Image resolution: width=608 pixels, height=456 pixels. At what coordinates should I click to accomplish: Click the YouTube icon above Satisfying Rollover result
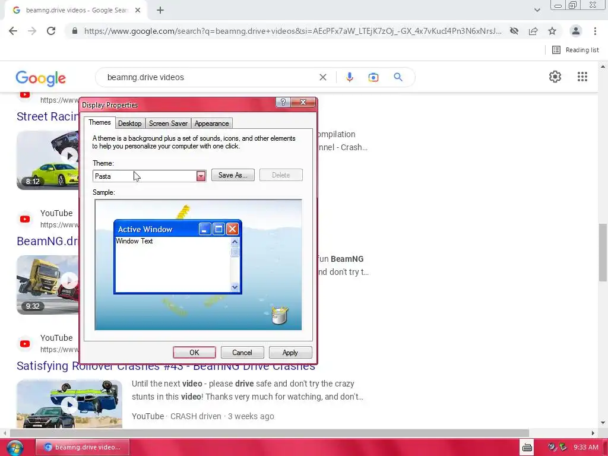[x=25, y=344]
